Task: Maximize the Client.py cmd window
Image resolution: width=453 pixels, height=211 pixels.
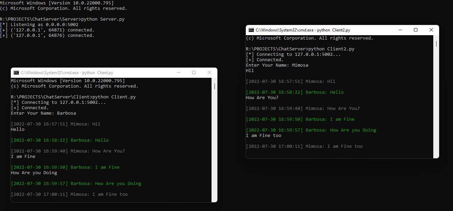Action: tap(194, 73)
